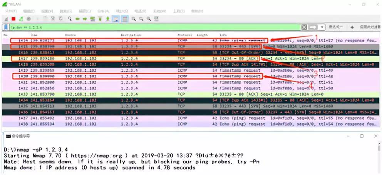This screenshot has height=175, width=382.
Task: Toggle auto-scroll during live capture
Action: point(116,18)
